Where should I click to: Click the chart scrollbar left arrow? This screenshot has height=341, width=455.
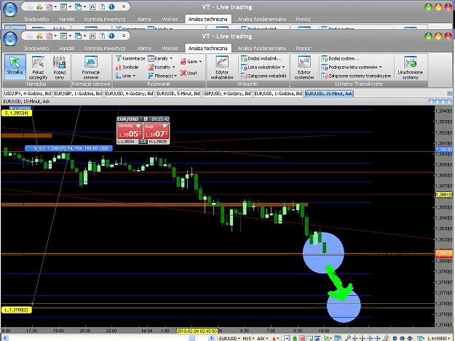[x=5, y=338]
